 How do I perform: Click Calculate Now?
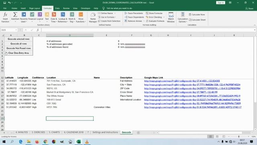(197, 14)
